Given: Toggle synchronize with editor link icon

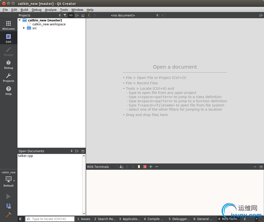Looking at the screenshot, I should (71, 15).
